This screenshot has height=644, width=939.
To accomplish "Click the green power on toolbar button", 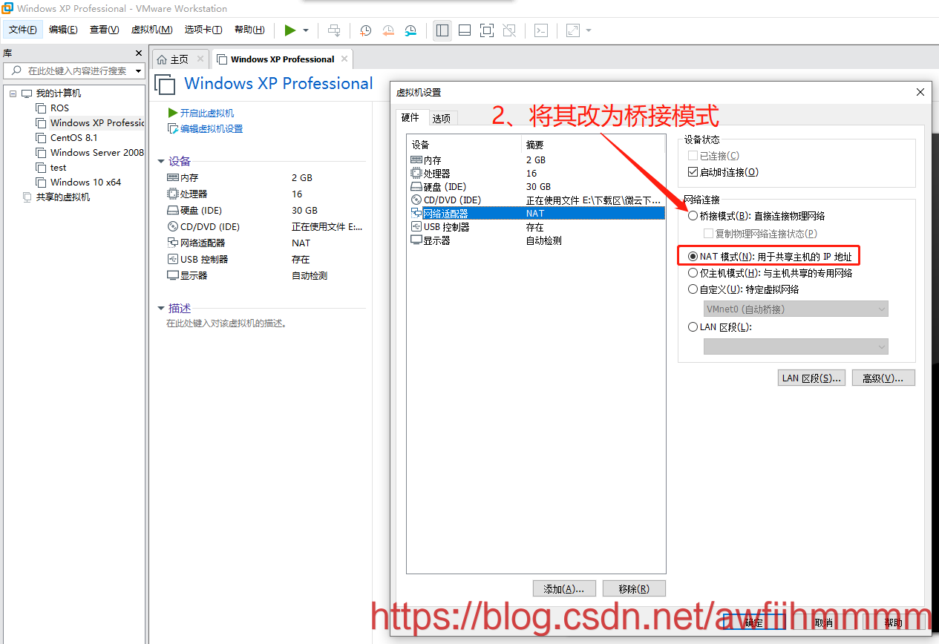I will [x=290, y=30].
